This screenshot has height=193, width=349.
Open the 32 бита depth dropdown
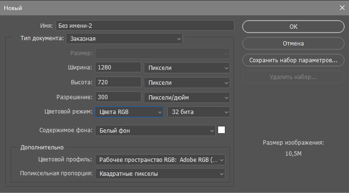pos(198,112)
